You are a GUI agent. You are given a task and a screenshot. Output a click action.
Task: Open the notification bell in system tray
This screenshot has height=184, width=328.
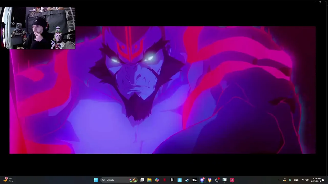[323, 180]
